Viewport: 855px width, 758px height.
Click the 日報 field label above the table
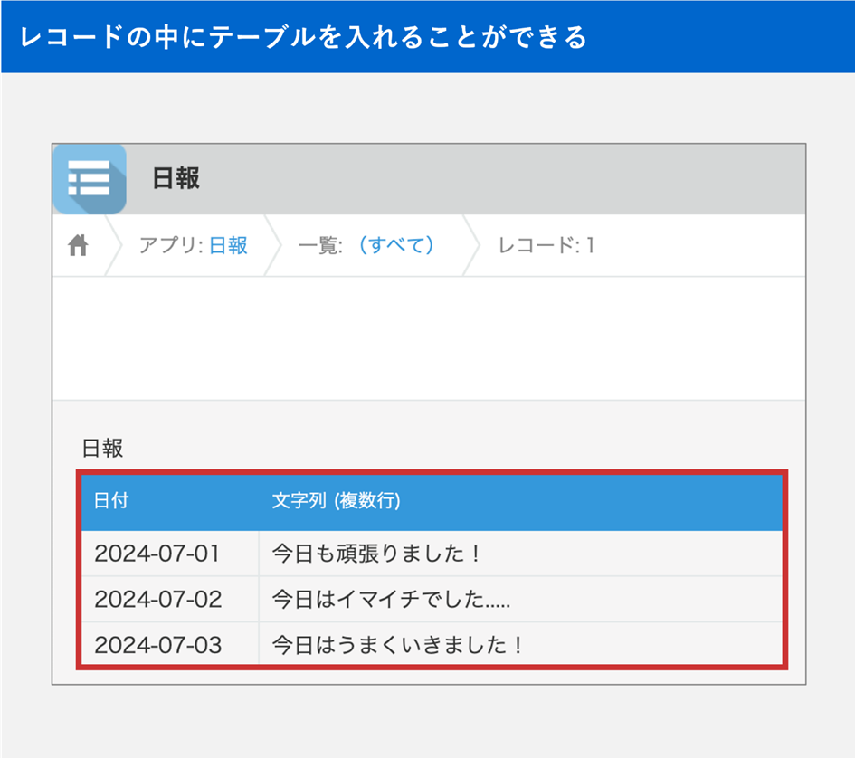[102, 449]
